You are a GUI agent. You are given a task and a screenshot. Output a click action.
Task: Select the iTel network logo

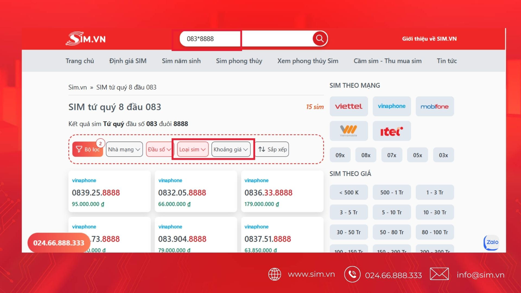tap(392, 131)
